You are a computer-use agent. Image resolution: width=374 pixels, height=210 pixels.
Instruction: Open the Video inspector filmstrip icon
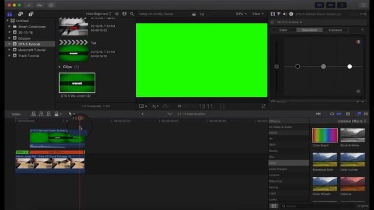(273, 14)
